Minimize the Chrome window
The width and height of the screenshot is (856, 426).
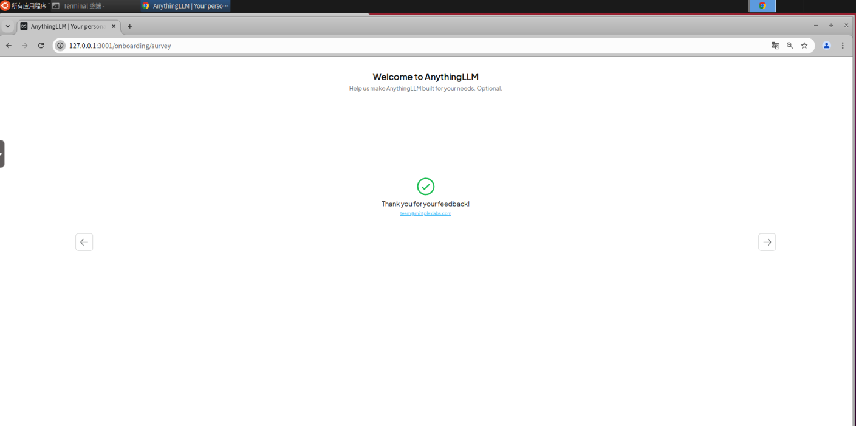816,25
